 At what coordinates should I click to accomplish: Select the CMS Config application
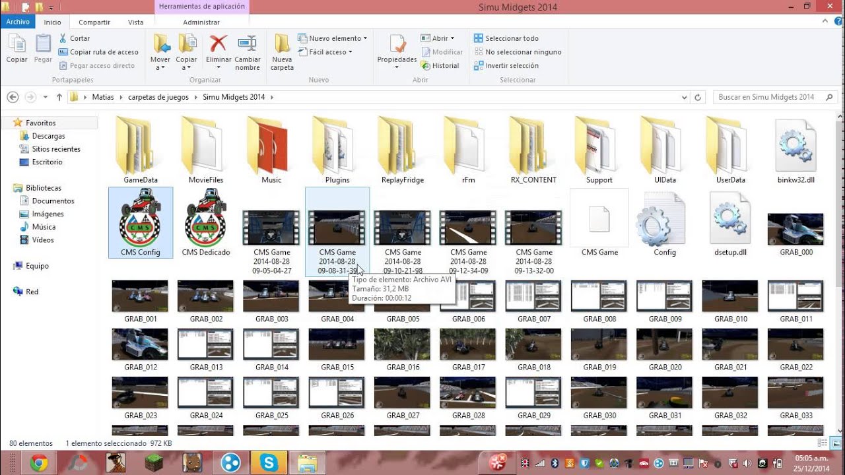pos(141,222)
